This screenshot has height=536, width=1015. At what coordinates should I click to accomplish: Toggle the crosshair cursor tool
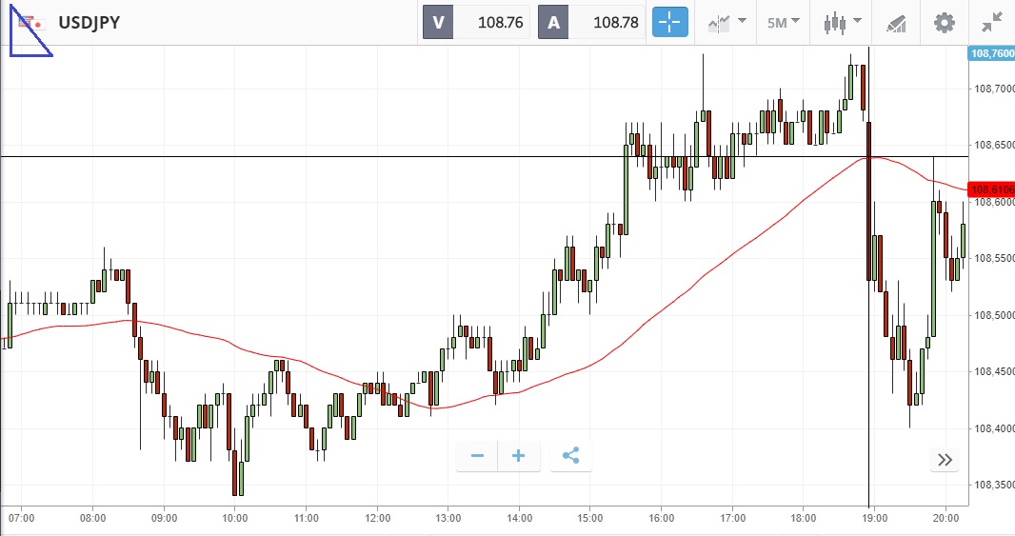pyautogui.click(x=669, y=22)
